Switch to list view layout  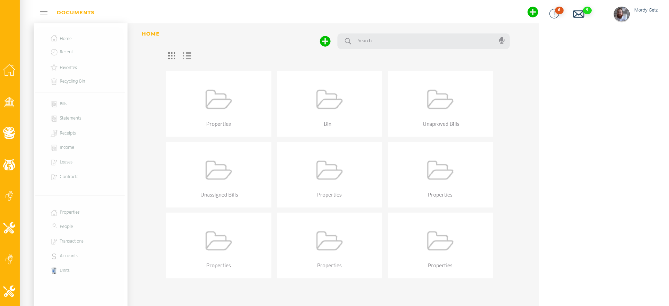pos(187,56)
